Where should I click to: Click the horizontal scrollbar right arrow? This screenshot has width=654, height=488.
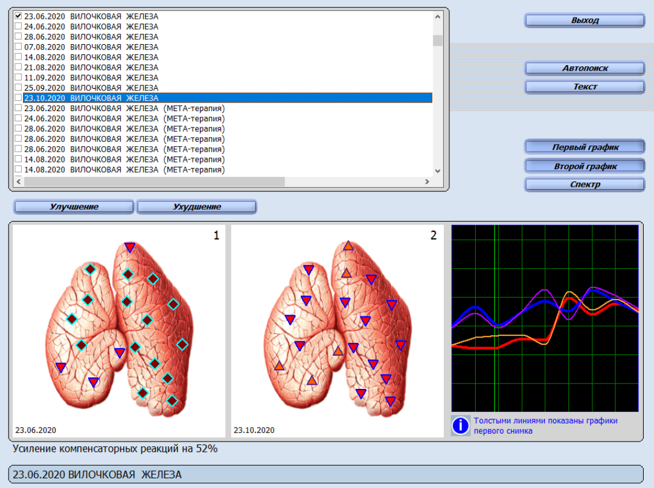[427, 181]
